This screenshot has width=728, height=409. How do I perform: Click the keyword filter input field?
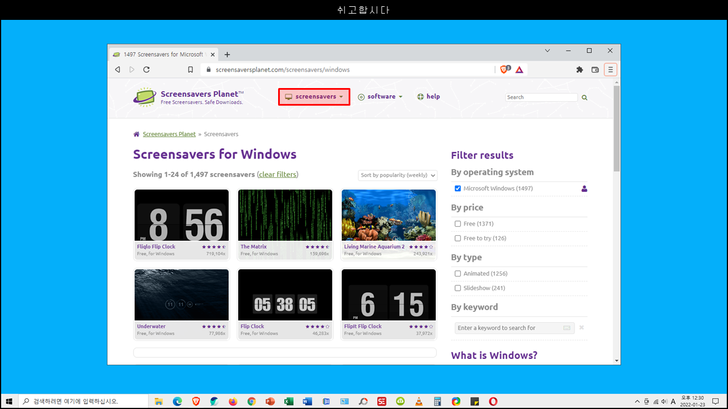point(515,328)
